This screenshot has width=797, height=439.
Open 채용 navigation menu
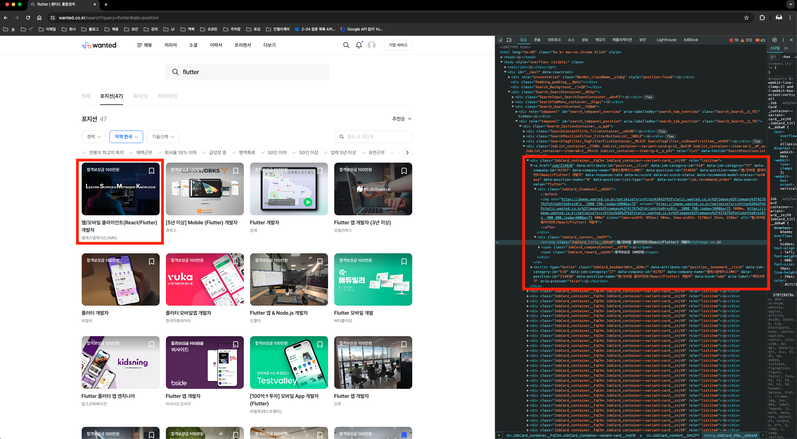144,45
